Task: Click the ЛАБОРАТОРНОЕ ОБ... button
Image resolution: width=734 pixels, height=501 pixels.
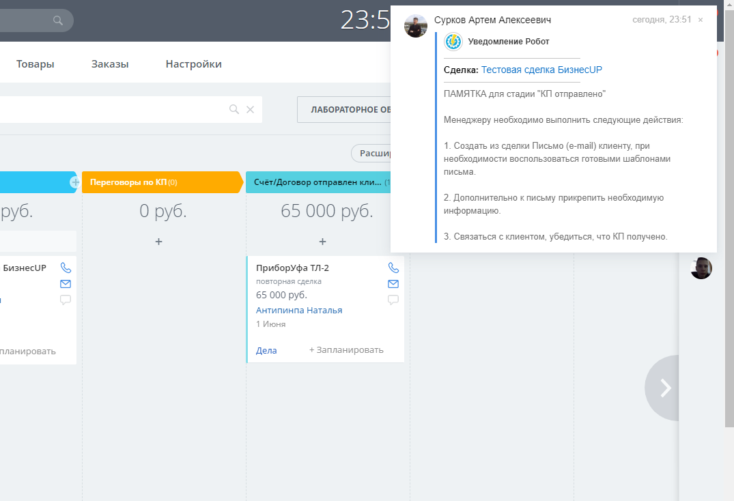Action: click(x=344, y=109)
